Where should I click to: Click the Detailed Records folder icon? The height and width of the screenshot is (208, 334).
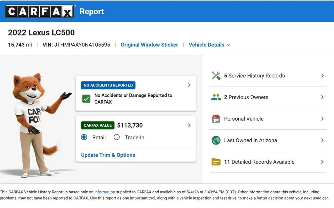click(216, 162)
